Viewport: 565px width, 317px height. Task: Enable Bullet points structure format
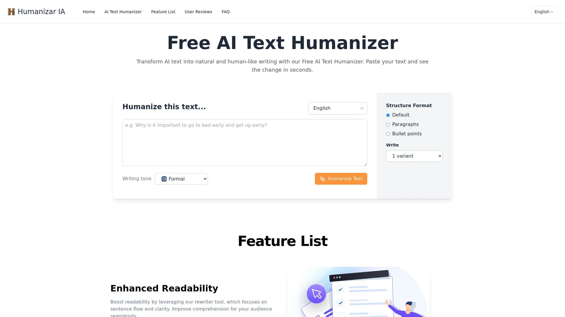[x=388, y=134]
